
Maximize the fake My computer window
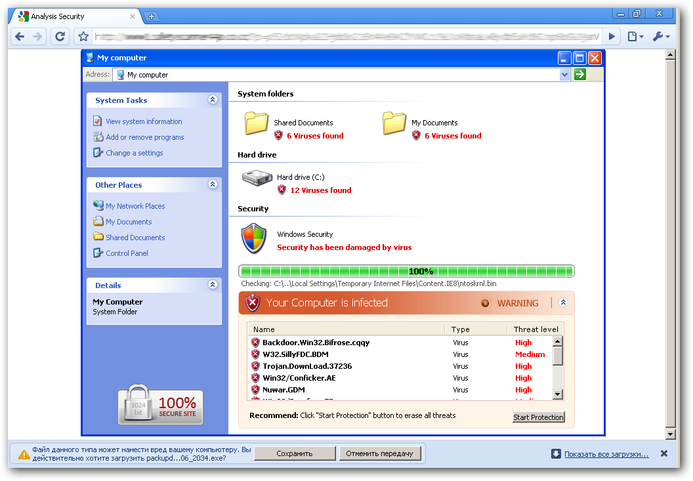[579, 58]
